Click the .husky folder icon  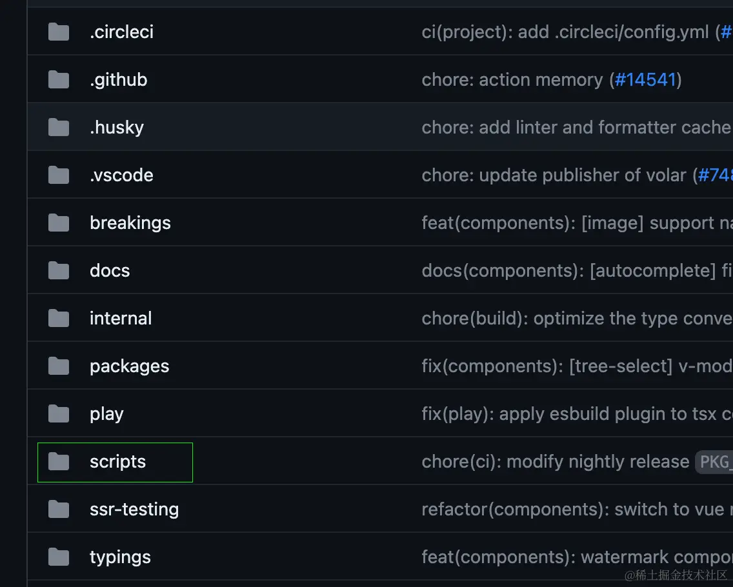59,127
